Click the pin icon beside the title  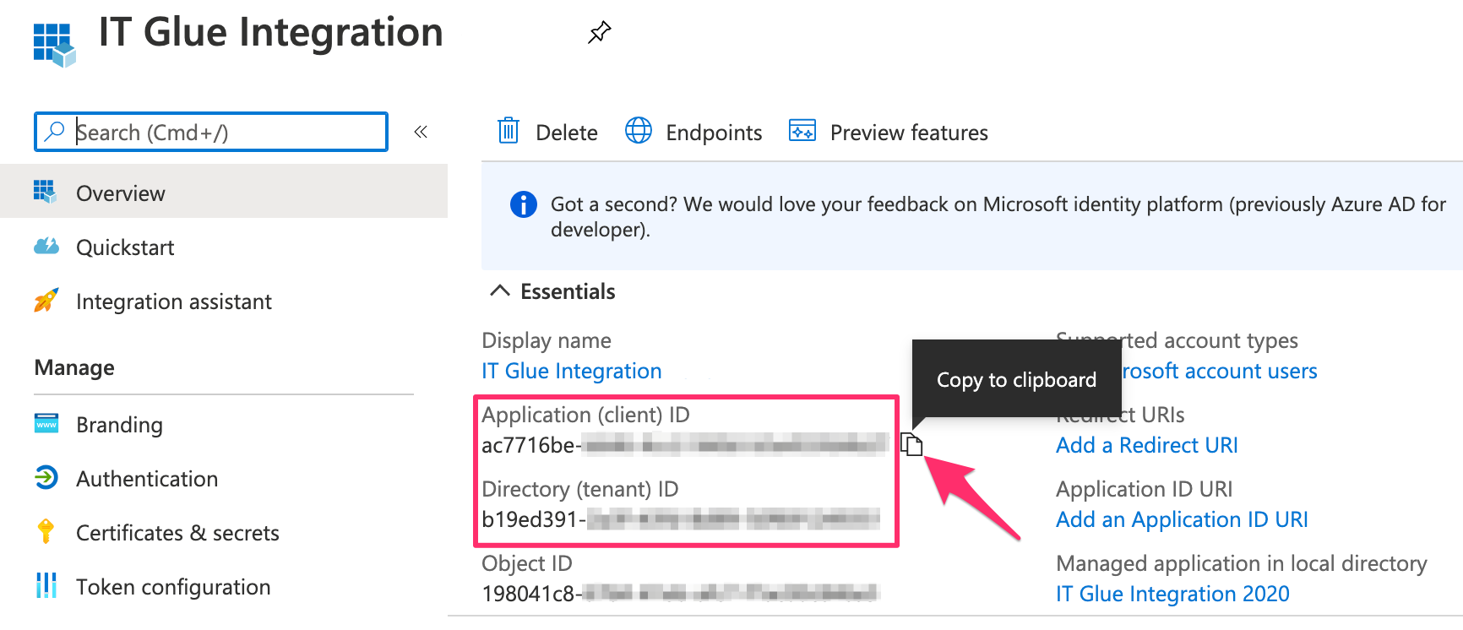coord(599,33)
